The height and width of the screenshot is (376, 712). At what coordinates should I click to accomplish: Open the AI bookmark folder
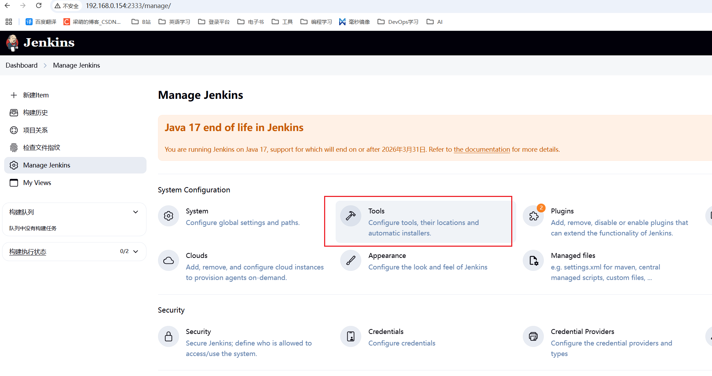tap(434, 22)
